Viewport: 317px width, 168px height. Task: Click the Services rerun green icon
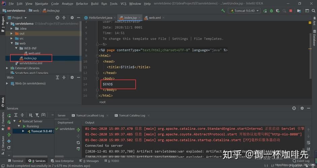(9, 116)
